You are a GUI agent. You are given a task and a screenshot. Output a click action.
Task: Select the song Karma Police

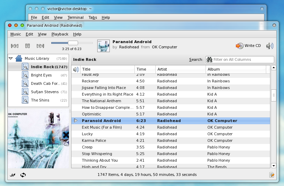tap(171, 140)
